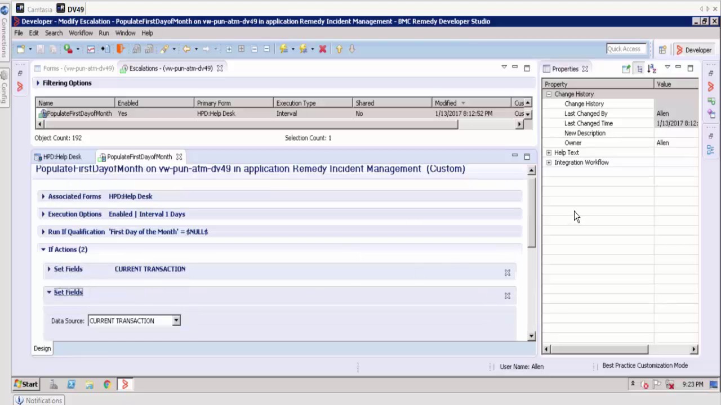This screenshot has width=721, height=405.
Task: Click the first yellow lightning action icon
Action: click(283, 49)
